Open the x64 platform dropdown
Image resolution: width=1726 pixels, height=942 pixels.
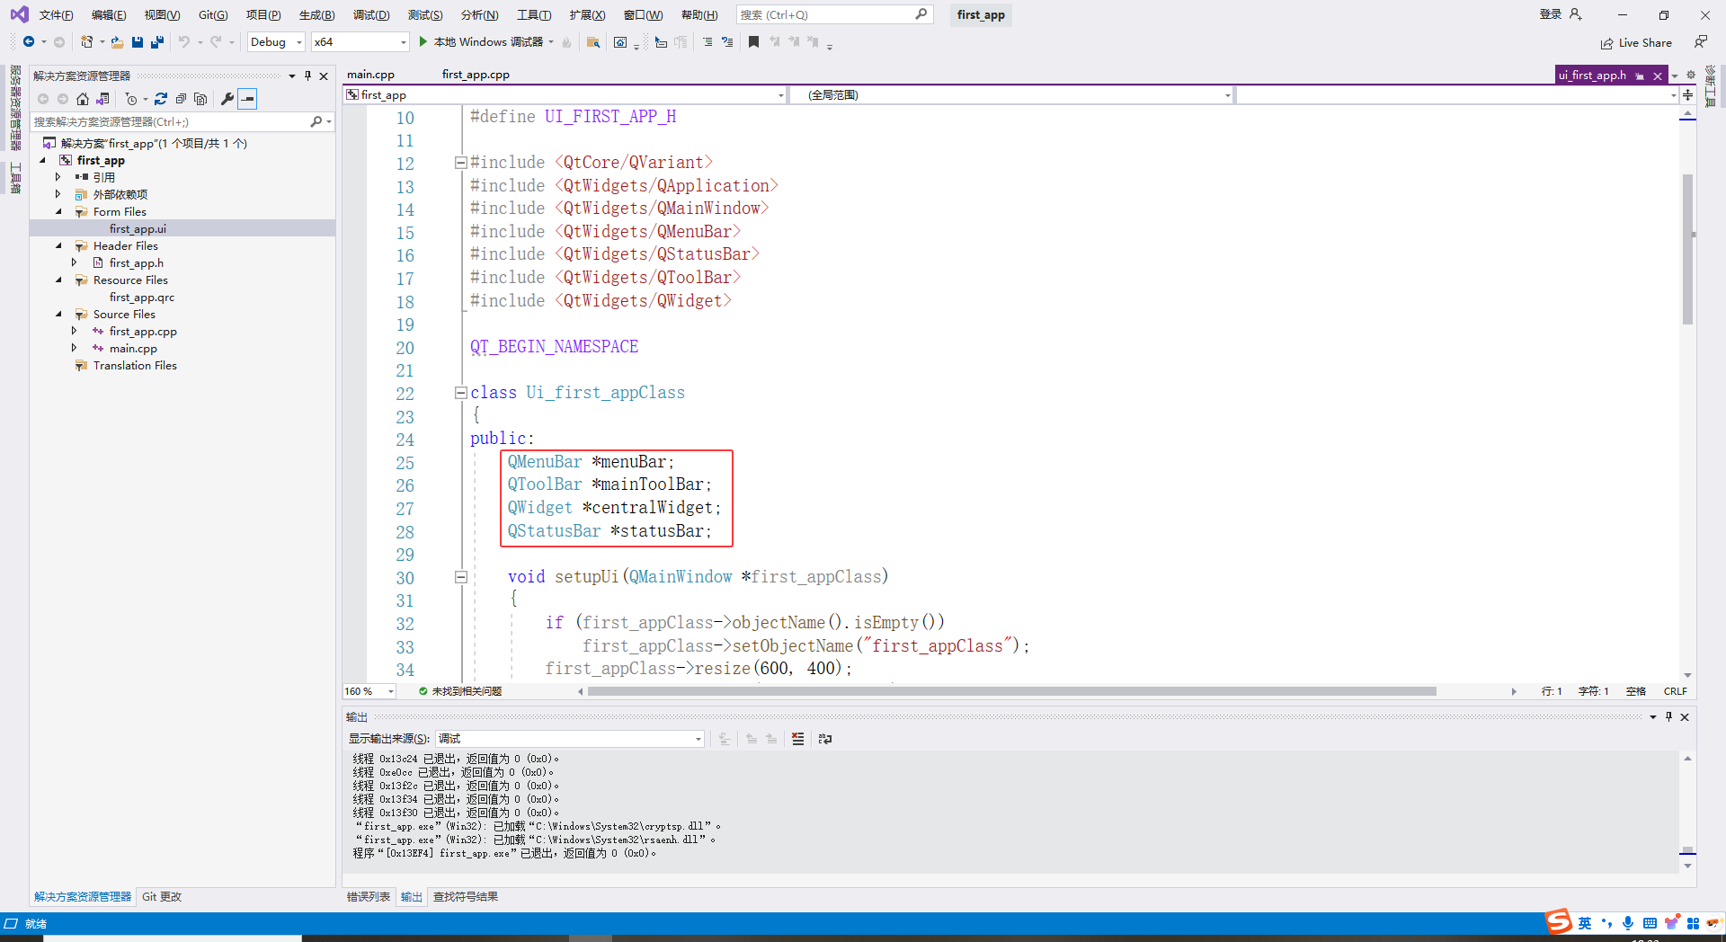tap(360, 42)
